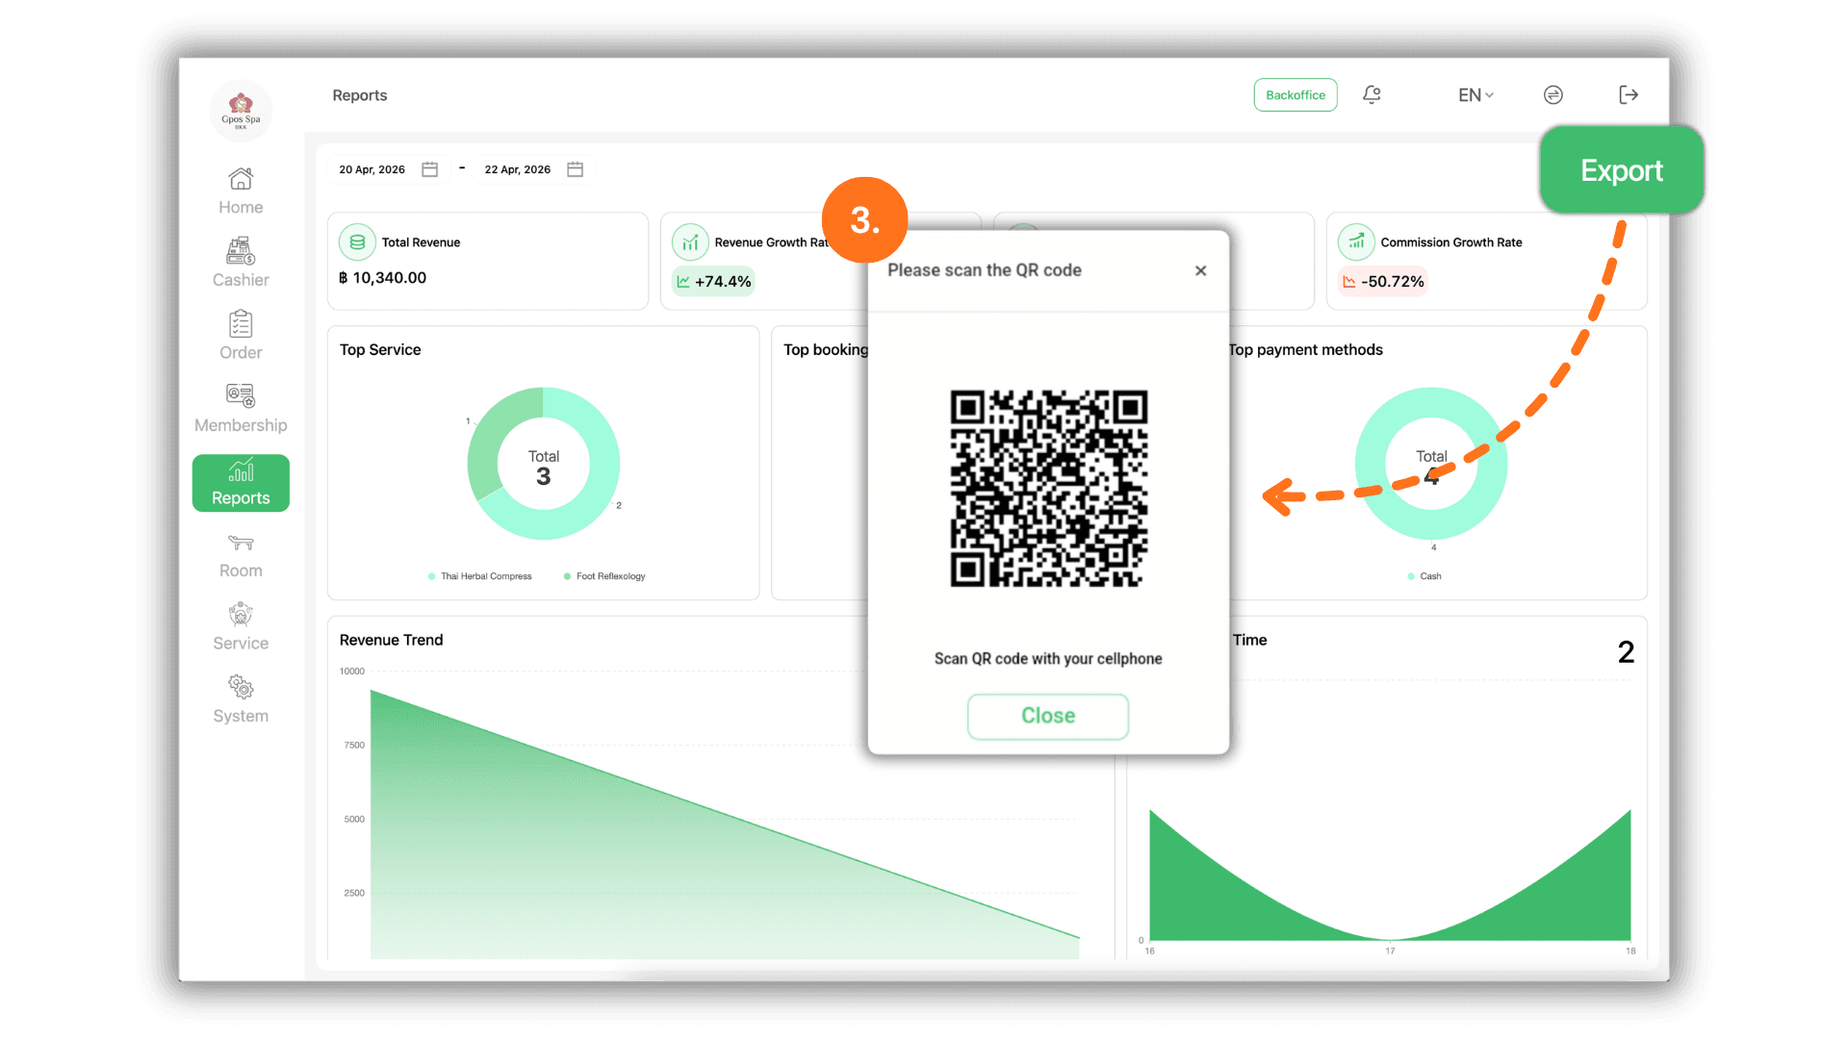
Task: Click the Gpos Spa logo
Action: pyautogui.click(x=241, y=111)
